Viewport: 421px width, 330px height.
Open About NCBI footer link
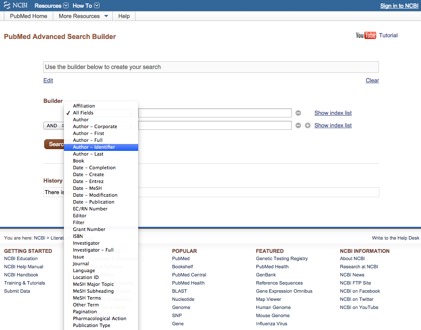coord(352,258)
